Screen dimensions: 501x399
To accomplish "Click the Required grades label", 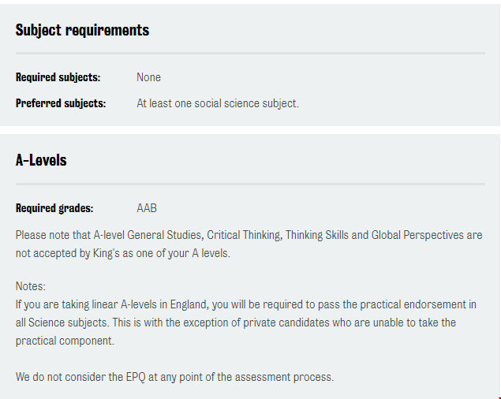I will click(54, 208).
